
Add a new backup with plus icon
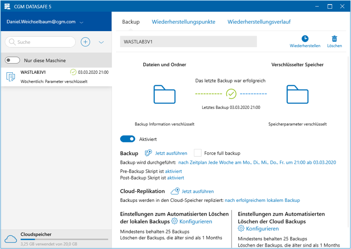[x=85, y=42]
